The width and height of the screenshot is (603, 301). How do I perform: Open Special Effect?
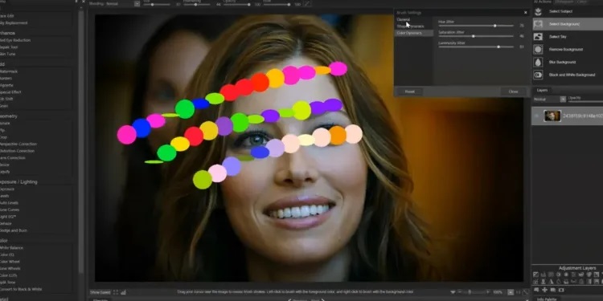[x=10, y=92]
